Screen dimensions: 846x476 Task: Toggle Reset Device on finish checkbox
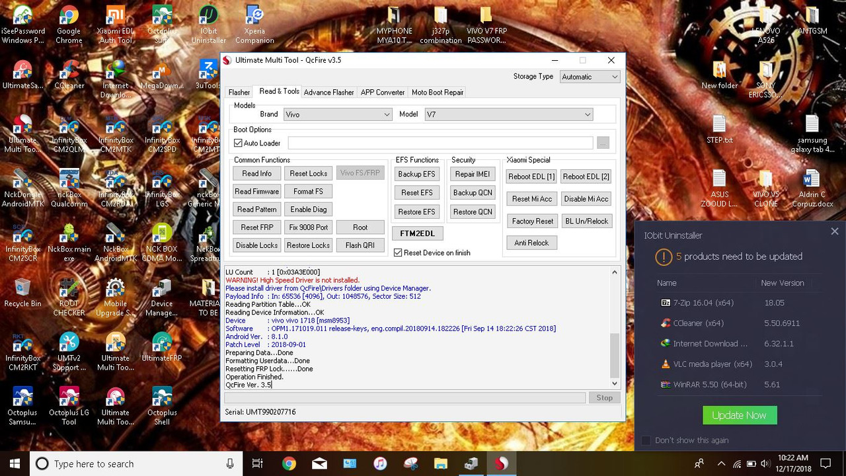coord(398,253)
